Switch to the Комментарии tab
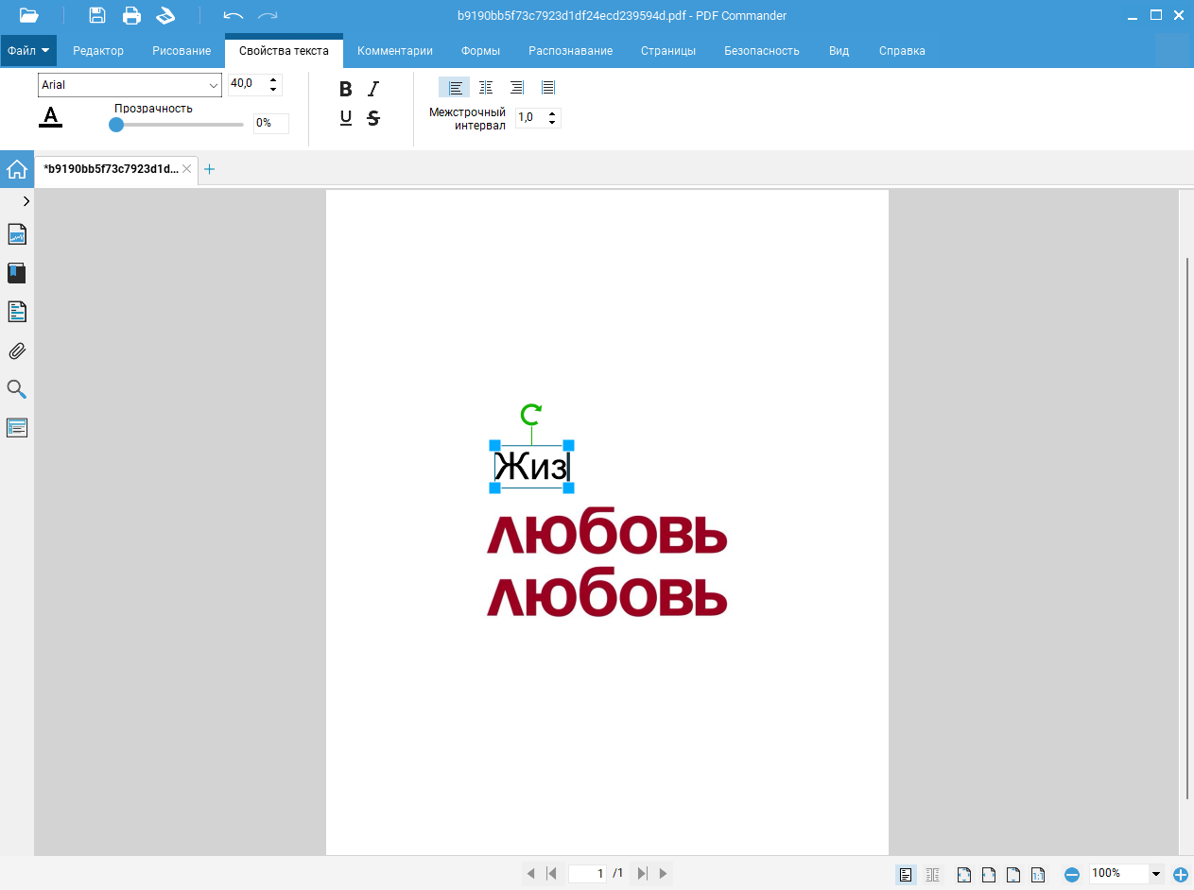This screenshot has height=890, width=1194. click(x=395, y=51)
